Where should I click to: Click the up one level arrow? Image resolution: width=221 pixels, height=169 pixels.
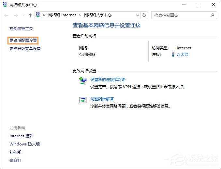pyautogui.click(x=30, y=15)
